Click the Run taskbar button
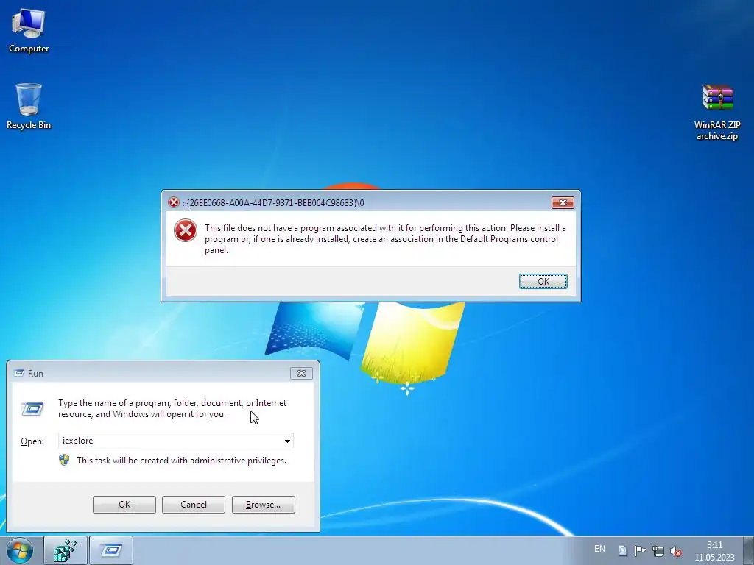 (x=111, y=550)
